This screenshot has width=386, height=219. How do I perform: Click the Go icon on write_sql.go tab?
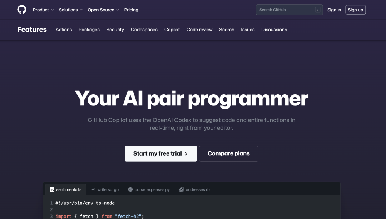pyautogui.click(x=93, y=189)
